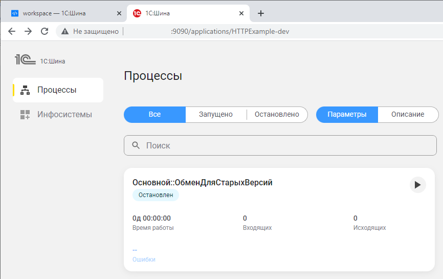Screen dimensions: 443x279
Task: Open a new browser tab with plus
Action: pos(260,13)
